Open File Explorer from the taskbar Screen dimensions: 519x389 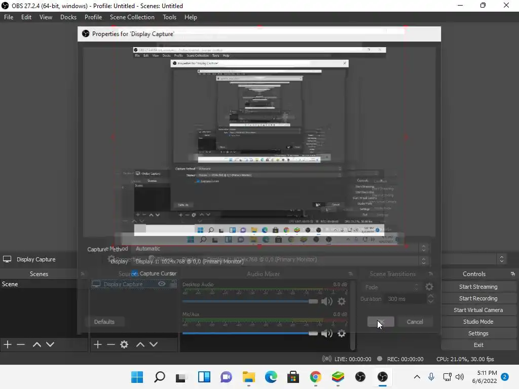[248, 377]
